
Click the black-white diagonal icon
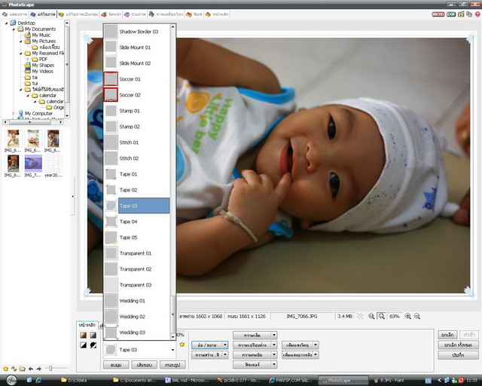[x=84, y=345]
